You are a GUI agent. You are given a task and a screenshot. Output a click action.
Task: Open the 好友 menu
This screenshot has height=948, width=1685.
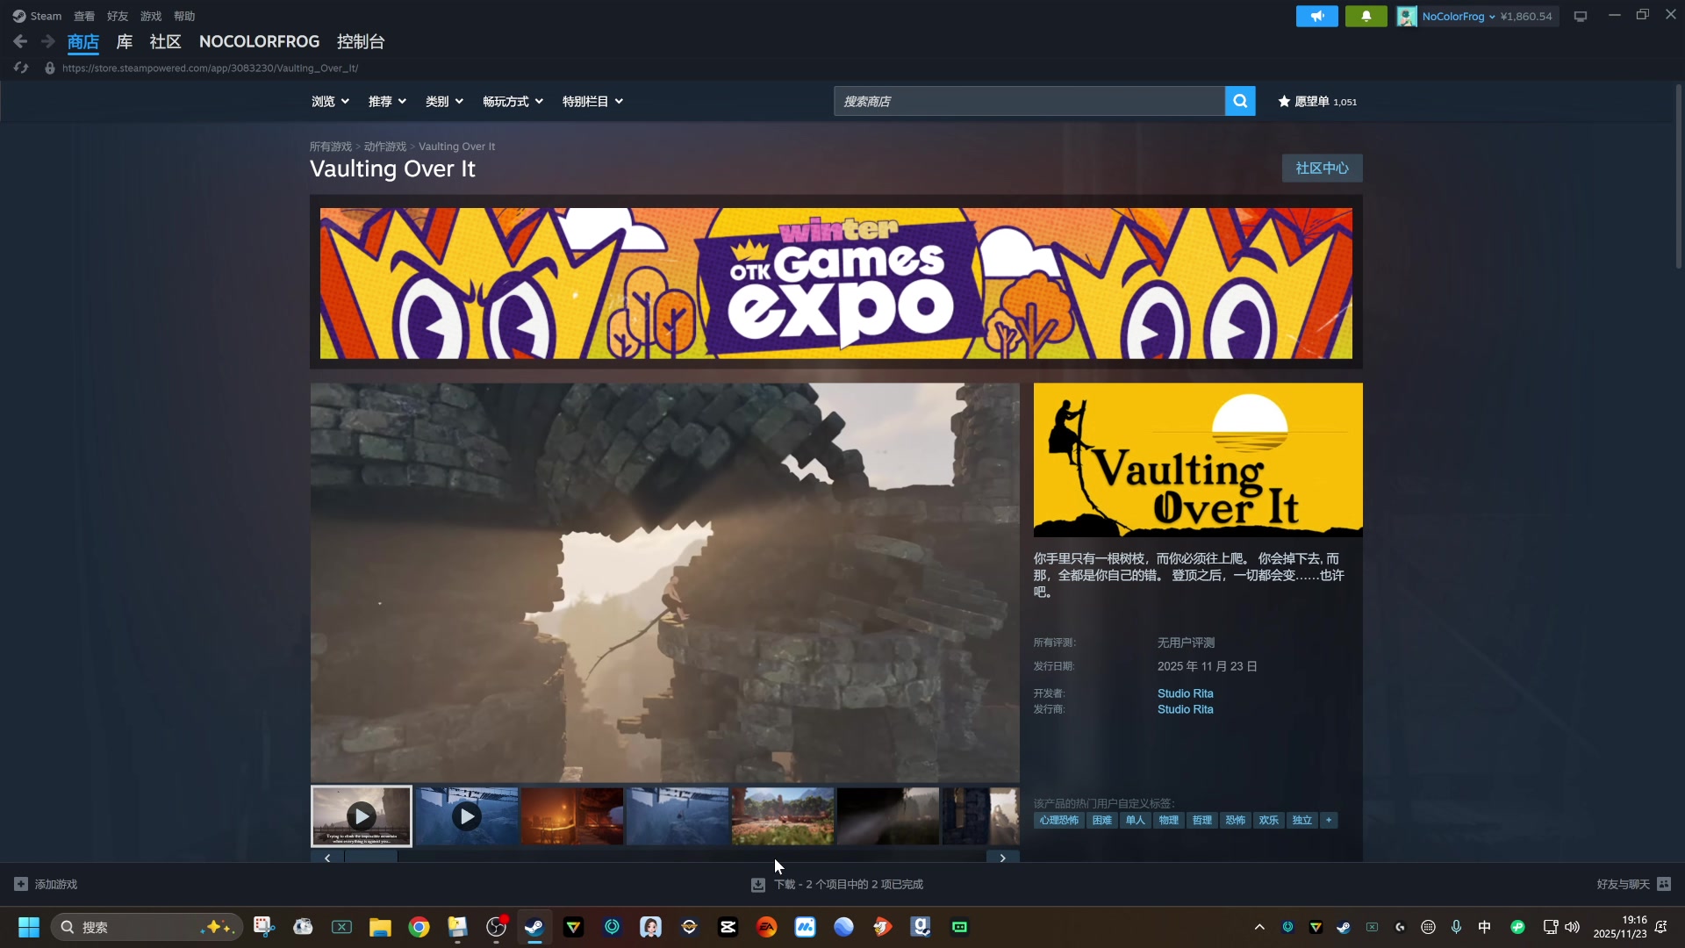point(118,16)
